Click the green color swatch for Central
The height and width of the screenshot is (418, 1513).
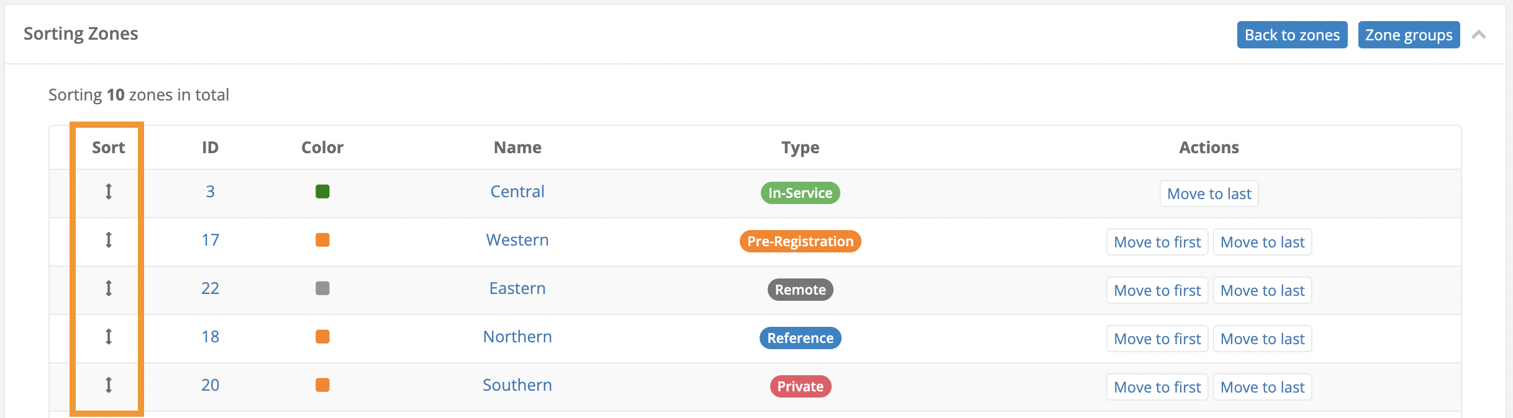[x=322, y=192]
